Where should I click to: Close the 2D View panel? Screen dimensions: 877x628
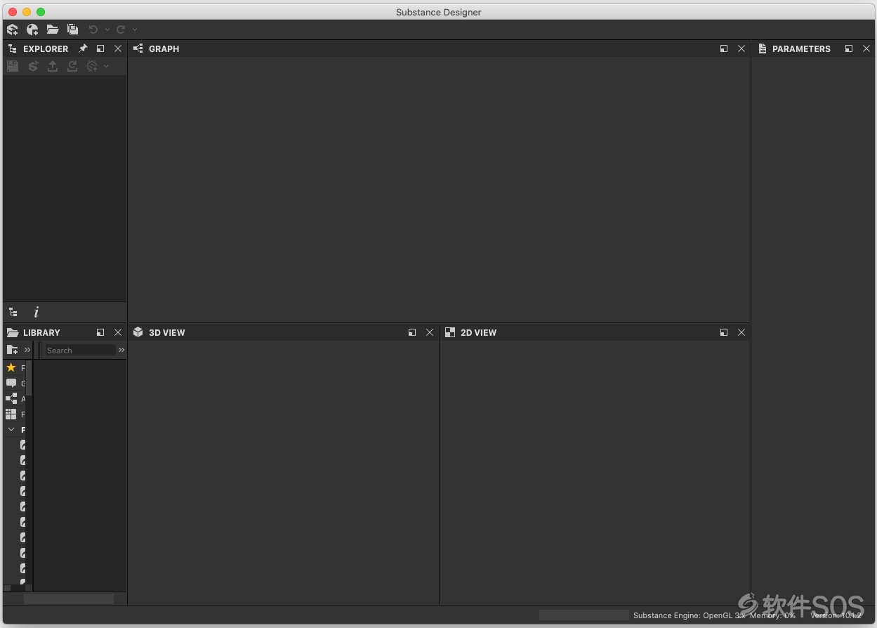(x=741, y=332)
